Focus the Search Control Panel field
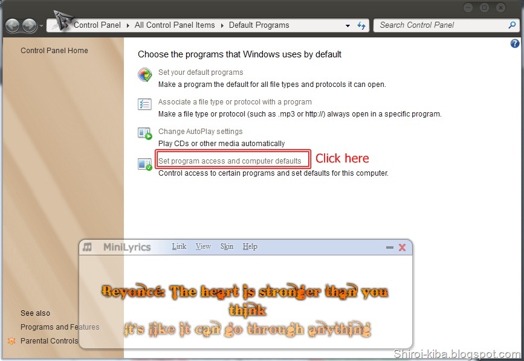Screen dimensions: 524x361 coord(446,25)
